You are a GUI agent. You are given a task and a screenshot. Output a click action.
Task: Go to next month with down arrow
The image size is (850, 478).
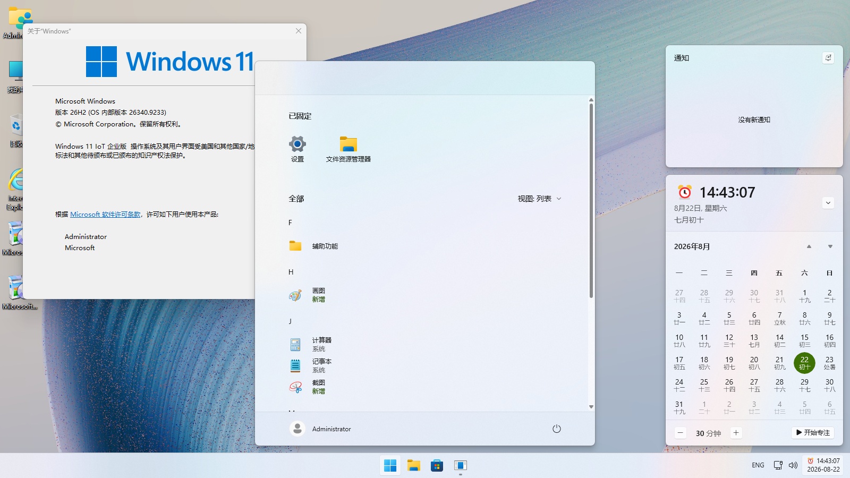click(830, 246)
